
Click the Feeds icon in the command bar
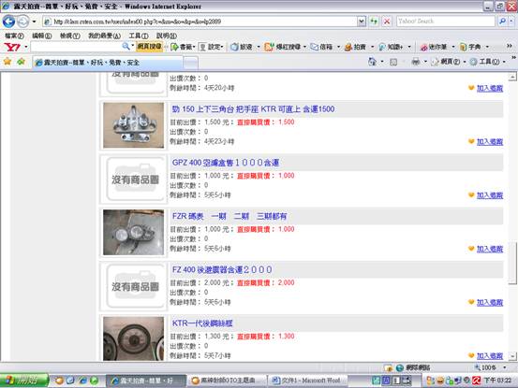tap(393, 62)
